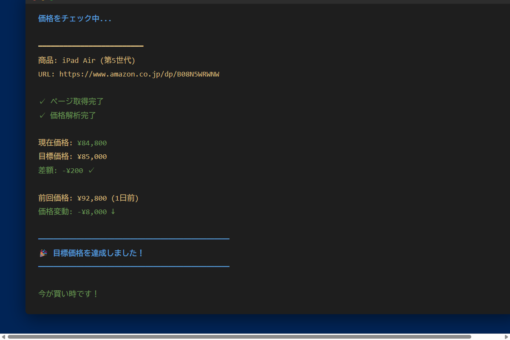The height and width of the screenshot is (340, 510).
Task: Click the down arrow after -¥8,000
Action: click(113, 212)
